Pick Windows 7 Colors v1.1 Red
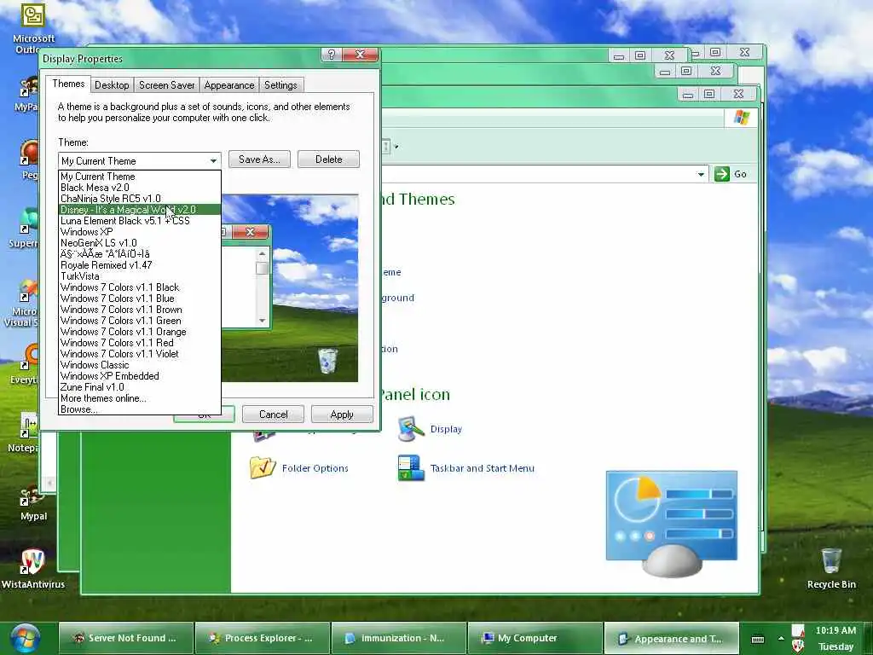The image size is (873, 655). (139, 343)
